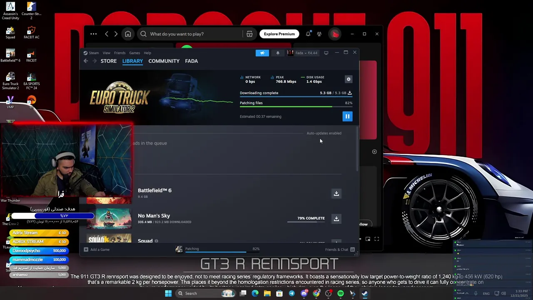Viewport: 533px width, 300px height.
Task: Toggle Steam Big Picture mode icon
Action: 326,53
